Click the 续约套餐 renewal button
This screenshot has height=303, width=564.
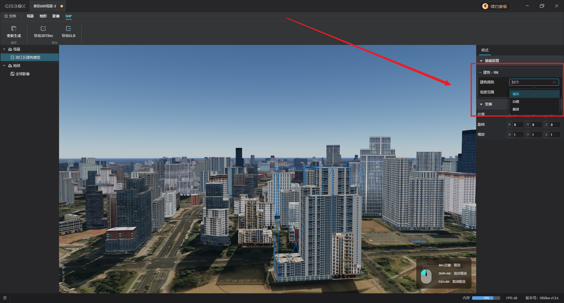click(494, 6)
